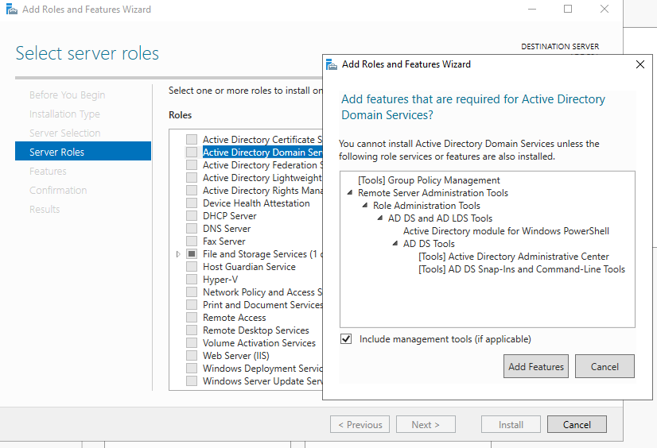Viewport: 657px width, 448px height.
Task: Select [Tools] Group Policy Management item
Action: pos(429,180)
